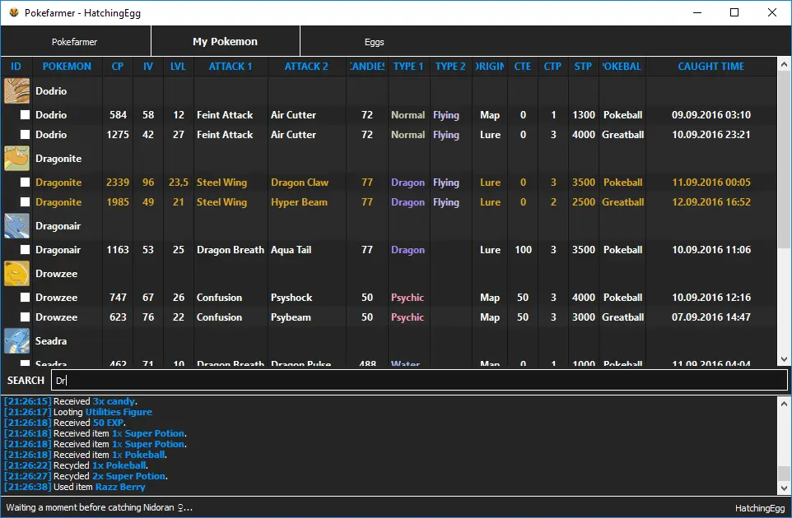792x518 pixels.
Task: Sort list by IV column header
Action: (148, 67)
